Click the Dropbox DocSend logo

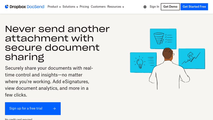(25, 7)
